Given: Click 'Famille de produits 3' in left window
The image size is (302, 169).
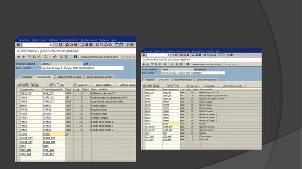Looking at the screenshot, I should pos(102,130).
